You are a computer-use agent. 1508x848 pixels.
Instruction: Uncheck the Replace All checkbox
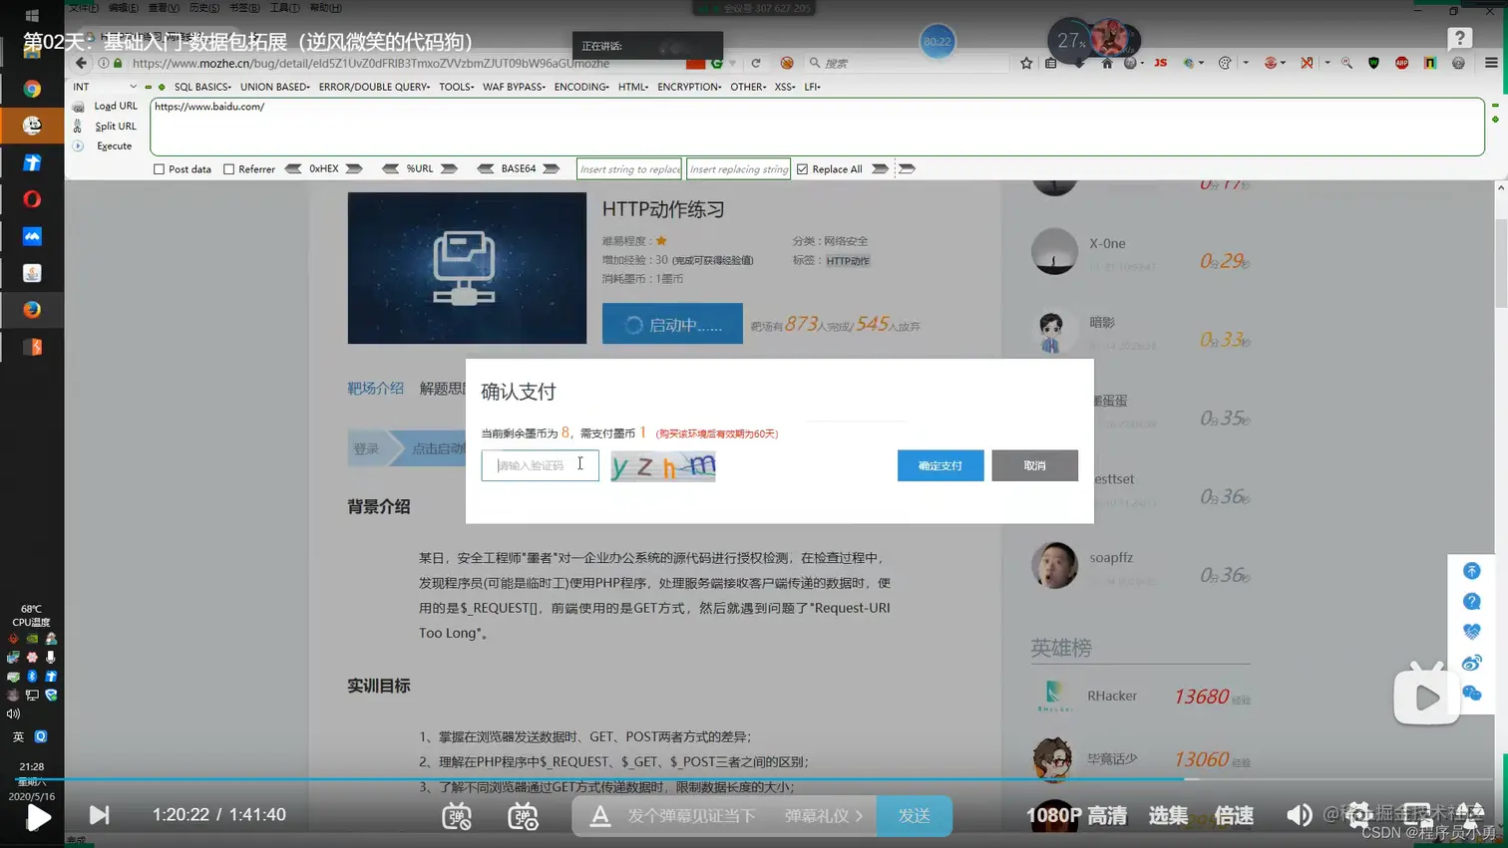[x=802, y=169]
